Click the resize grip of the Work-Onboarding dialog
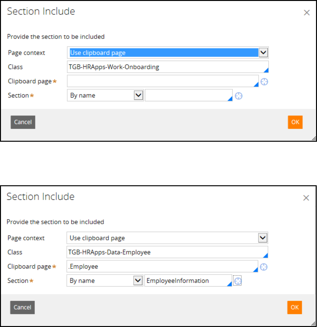 click(x=313, y=138)
